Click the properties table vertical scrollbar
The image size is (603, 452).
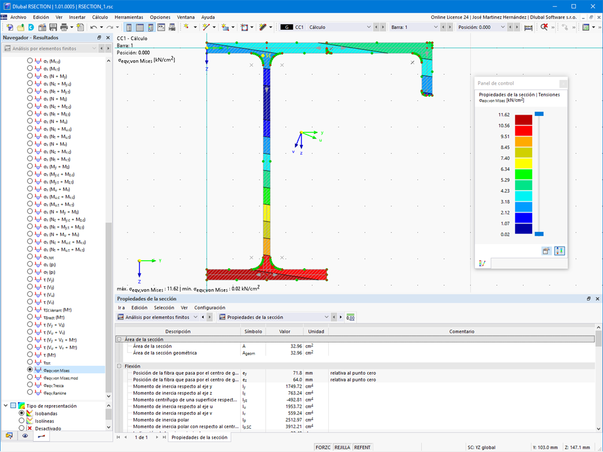click(598, 378)
